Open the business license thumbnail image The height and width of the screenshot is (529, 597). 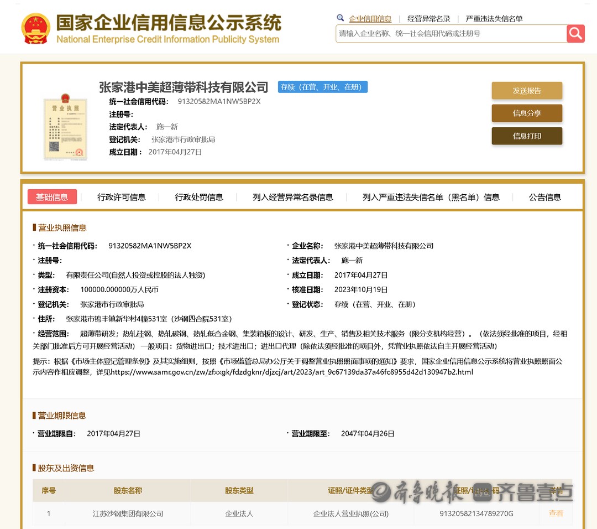[65, 127]
